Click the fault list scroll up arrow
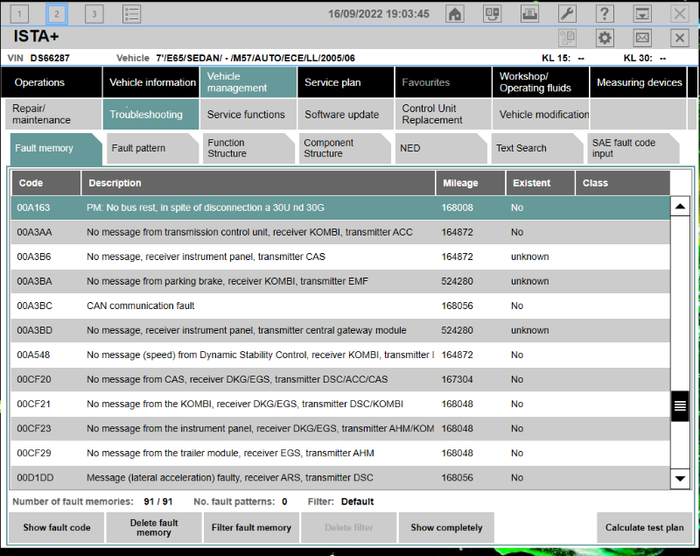Image resolution: width=700 pixels, height=556 pixels. click(680, 207)
